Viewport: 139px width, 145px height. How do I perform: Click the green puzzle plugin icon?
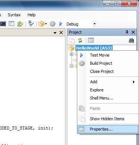pyautogui.click(x=20, y=24)
